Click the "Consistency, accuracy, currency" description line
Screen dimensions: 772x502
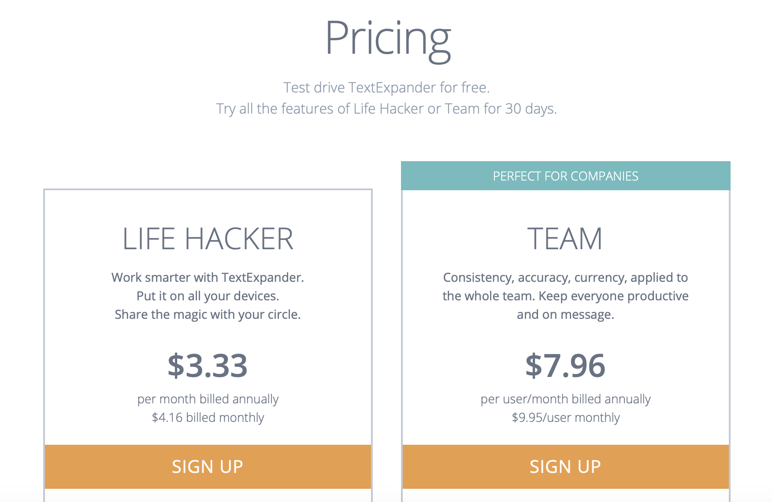pos(565,277)
